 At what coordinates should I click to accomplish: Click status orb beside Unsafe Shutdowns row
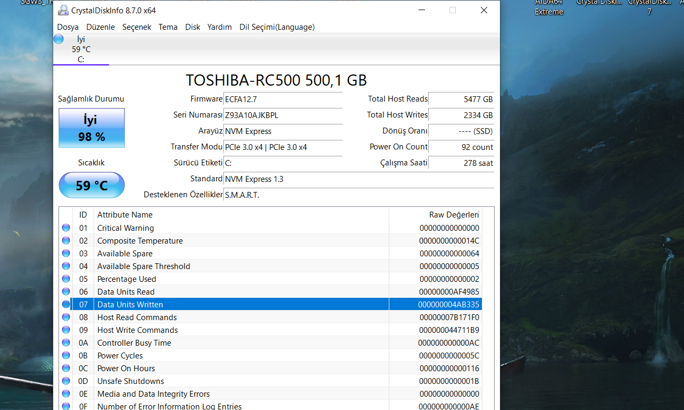tap(66, 381)
